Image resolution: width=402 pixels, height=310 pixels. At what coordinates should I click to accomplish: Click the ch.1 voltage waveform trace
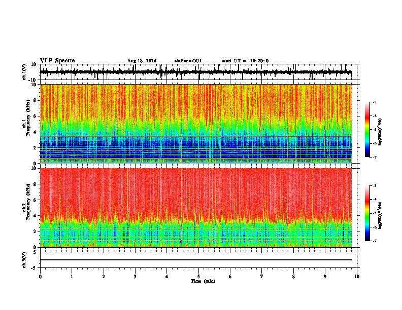point(195,72)
